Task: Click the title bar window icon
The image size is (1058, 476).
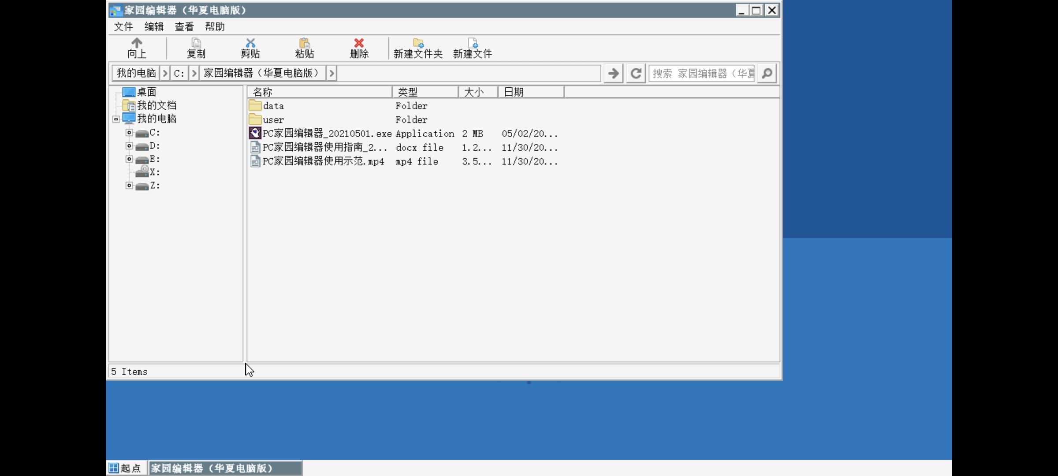Action: coord(116,10)
